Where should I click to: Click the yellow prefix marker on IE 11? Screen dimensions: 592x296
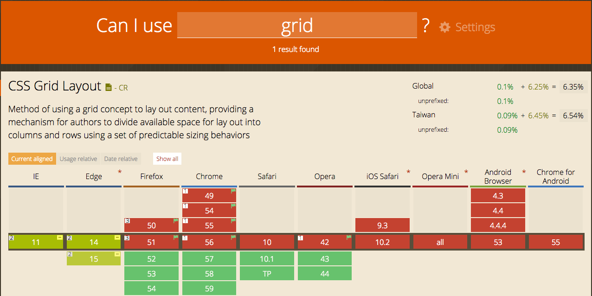tap(60, 238)
